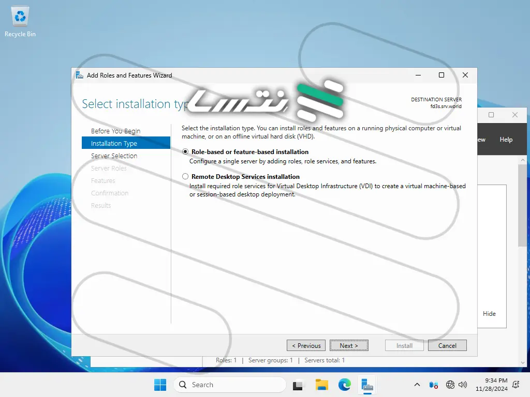Choose Remote Desktop Services installation option

[186, 177]
